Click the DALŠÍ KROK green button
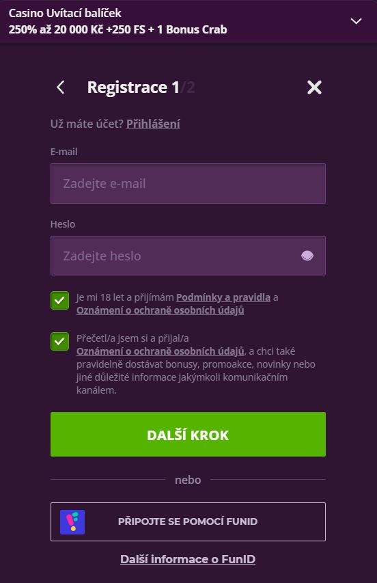Image resolution: width=377 pixels, height=583 pixels. (188, 434)
